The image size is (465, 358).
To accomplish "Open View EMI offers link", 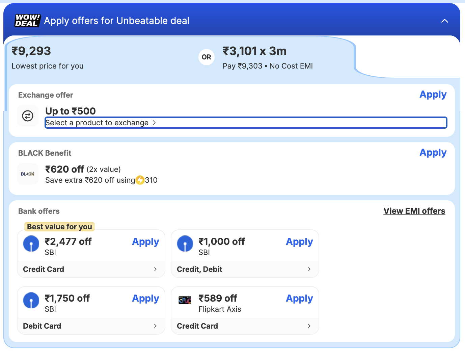I will pos(414,211).
